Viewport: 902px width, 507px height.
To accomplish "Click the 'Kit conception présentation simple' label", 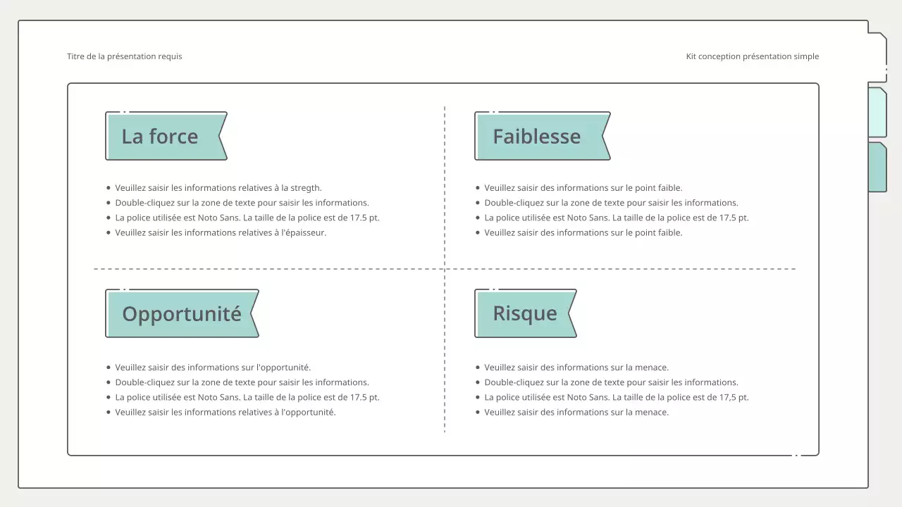I will tap(753, 56).
